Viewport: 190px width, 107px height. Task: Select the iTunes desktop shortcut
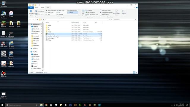click(x=11, y=14)
